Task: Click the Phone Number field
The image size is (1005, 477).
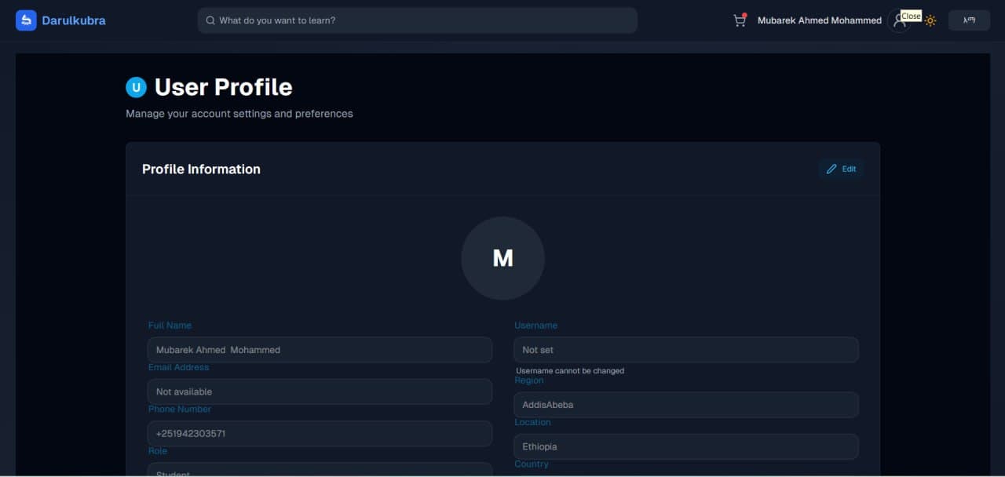Action: [x=320, y=433]
